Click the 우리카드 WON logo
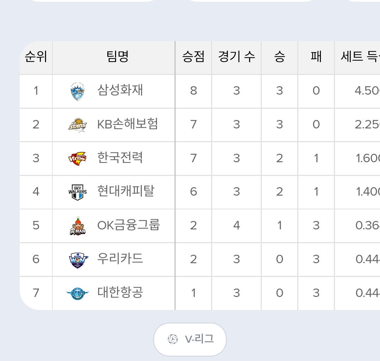This screenshot has height=361, width=380. [x=78, y=259]
